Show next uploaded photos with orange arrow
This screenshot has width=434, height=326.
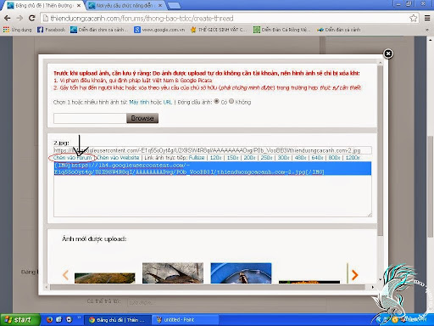tap(354, 274)
